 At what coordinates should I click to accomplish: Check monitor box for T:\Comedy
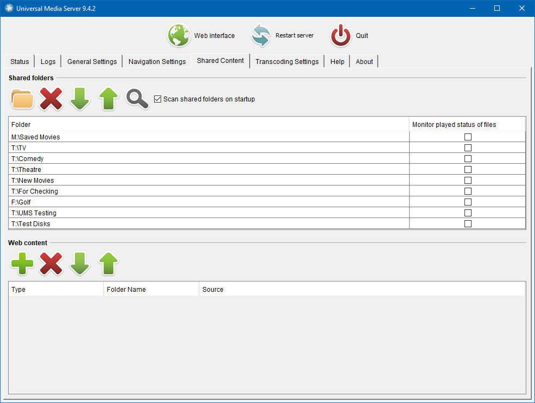468,158
